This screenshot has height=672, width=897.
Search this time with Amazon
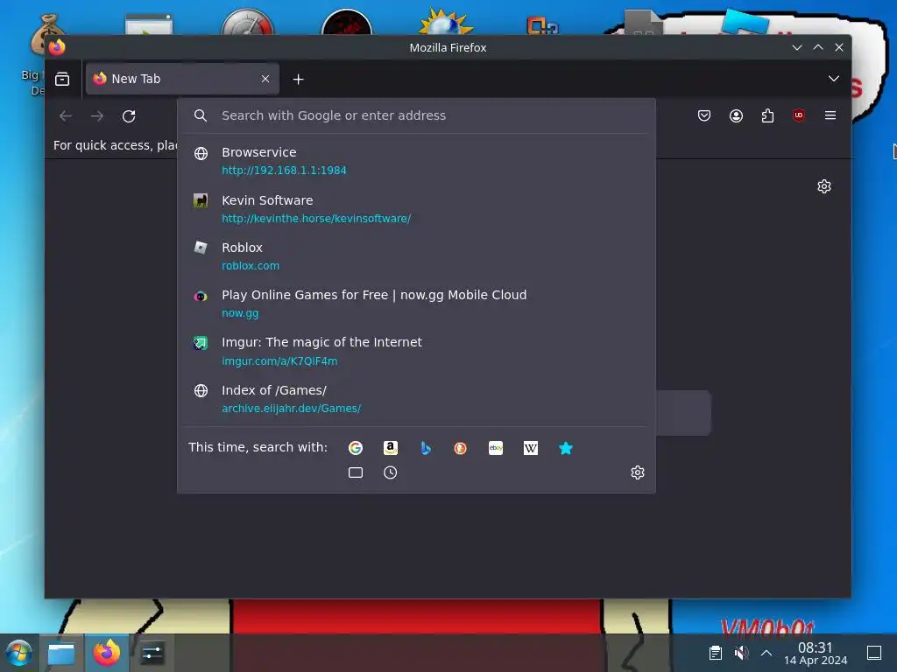390,448
